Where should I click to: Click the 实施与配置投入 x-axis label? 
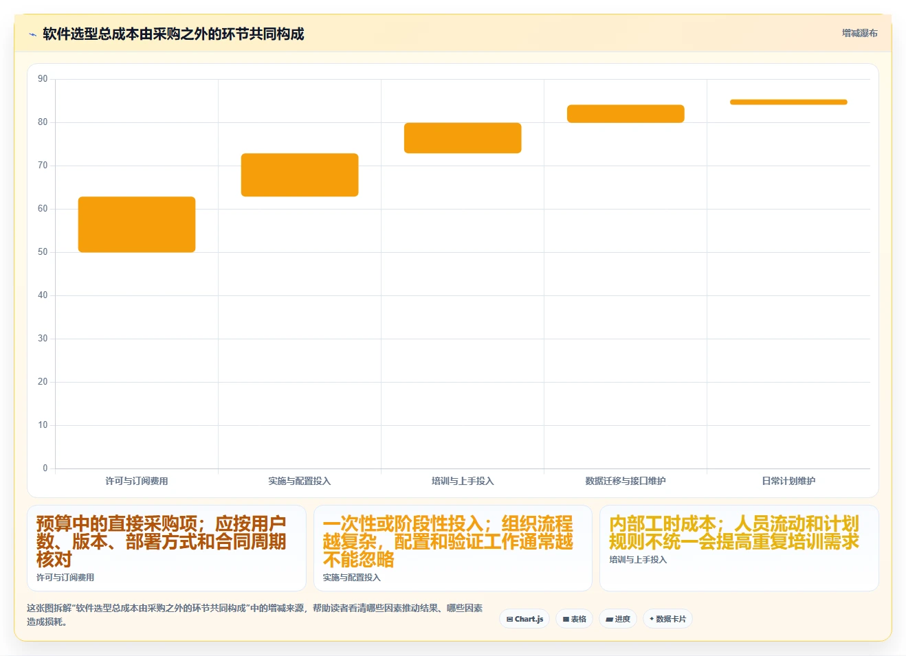(x=300, y=481)
